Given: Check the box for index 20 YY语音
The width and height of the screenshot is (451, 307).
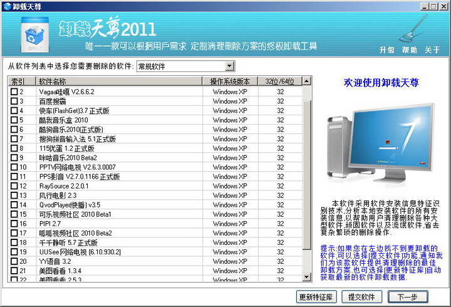Looking at the screenshot, I should click(x=14, y=261).
